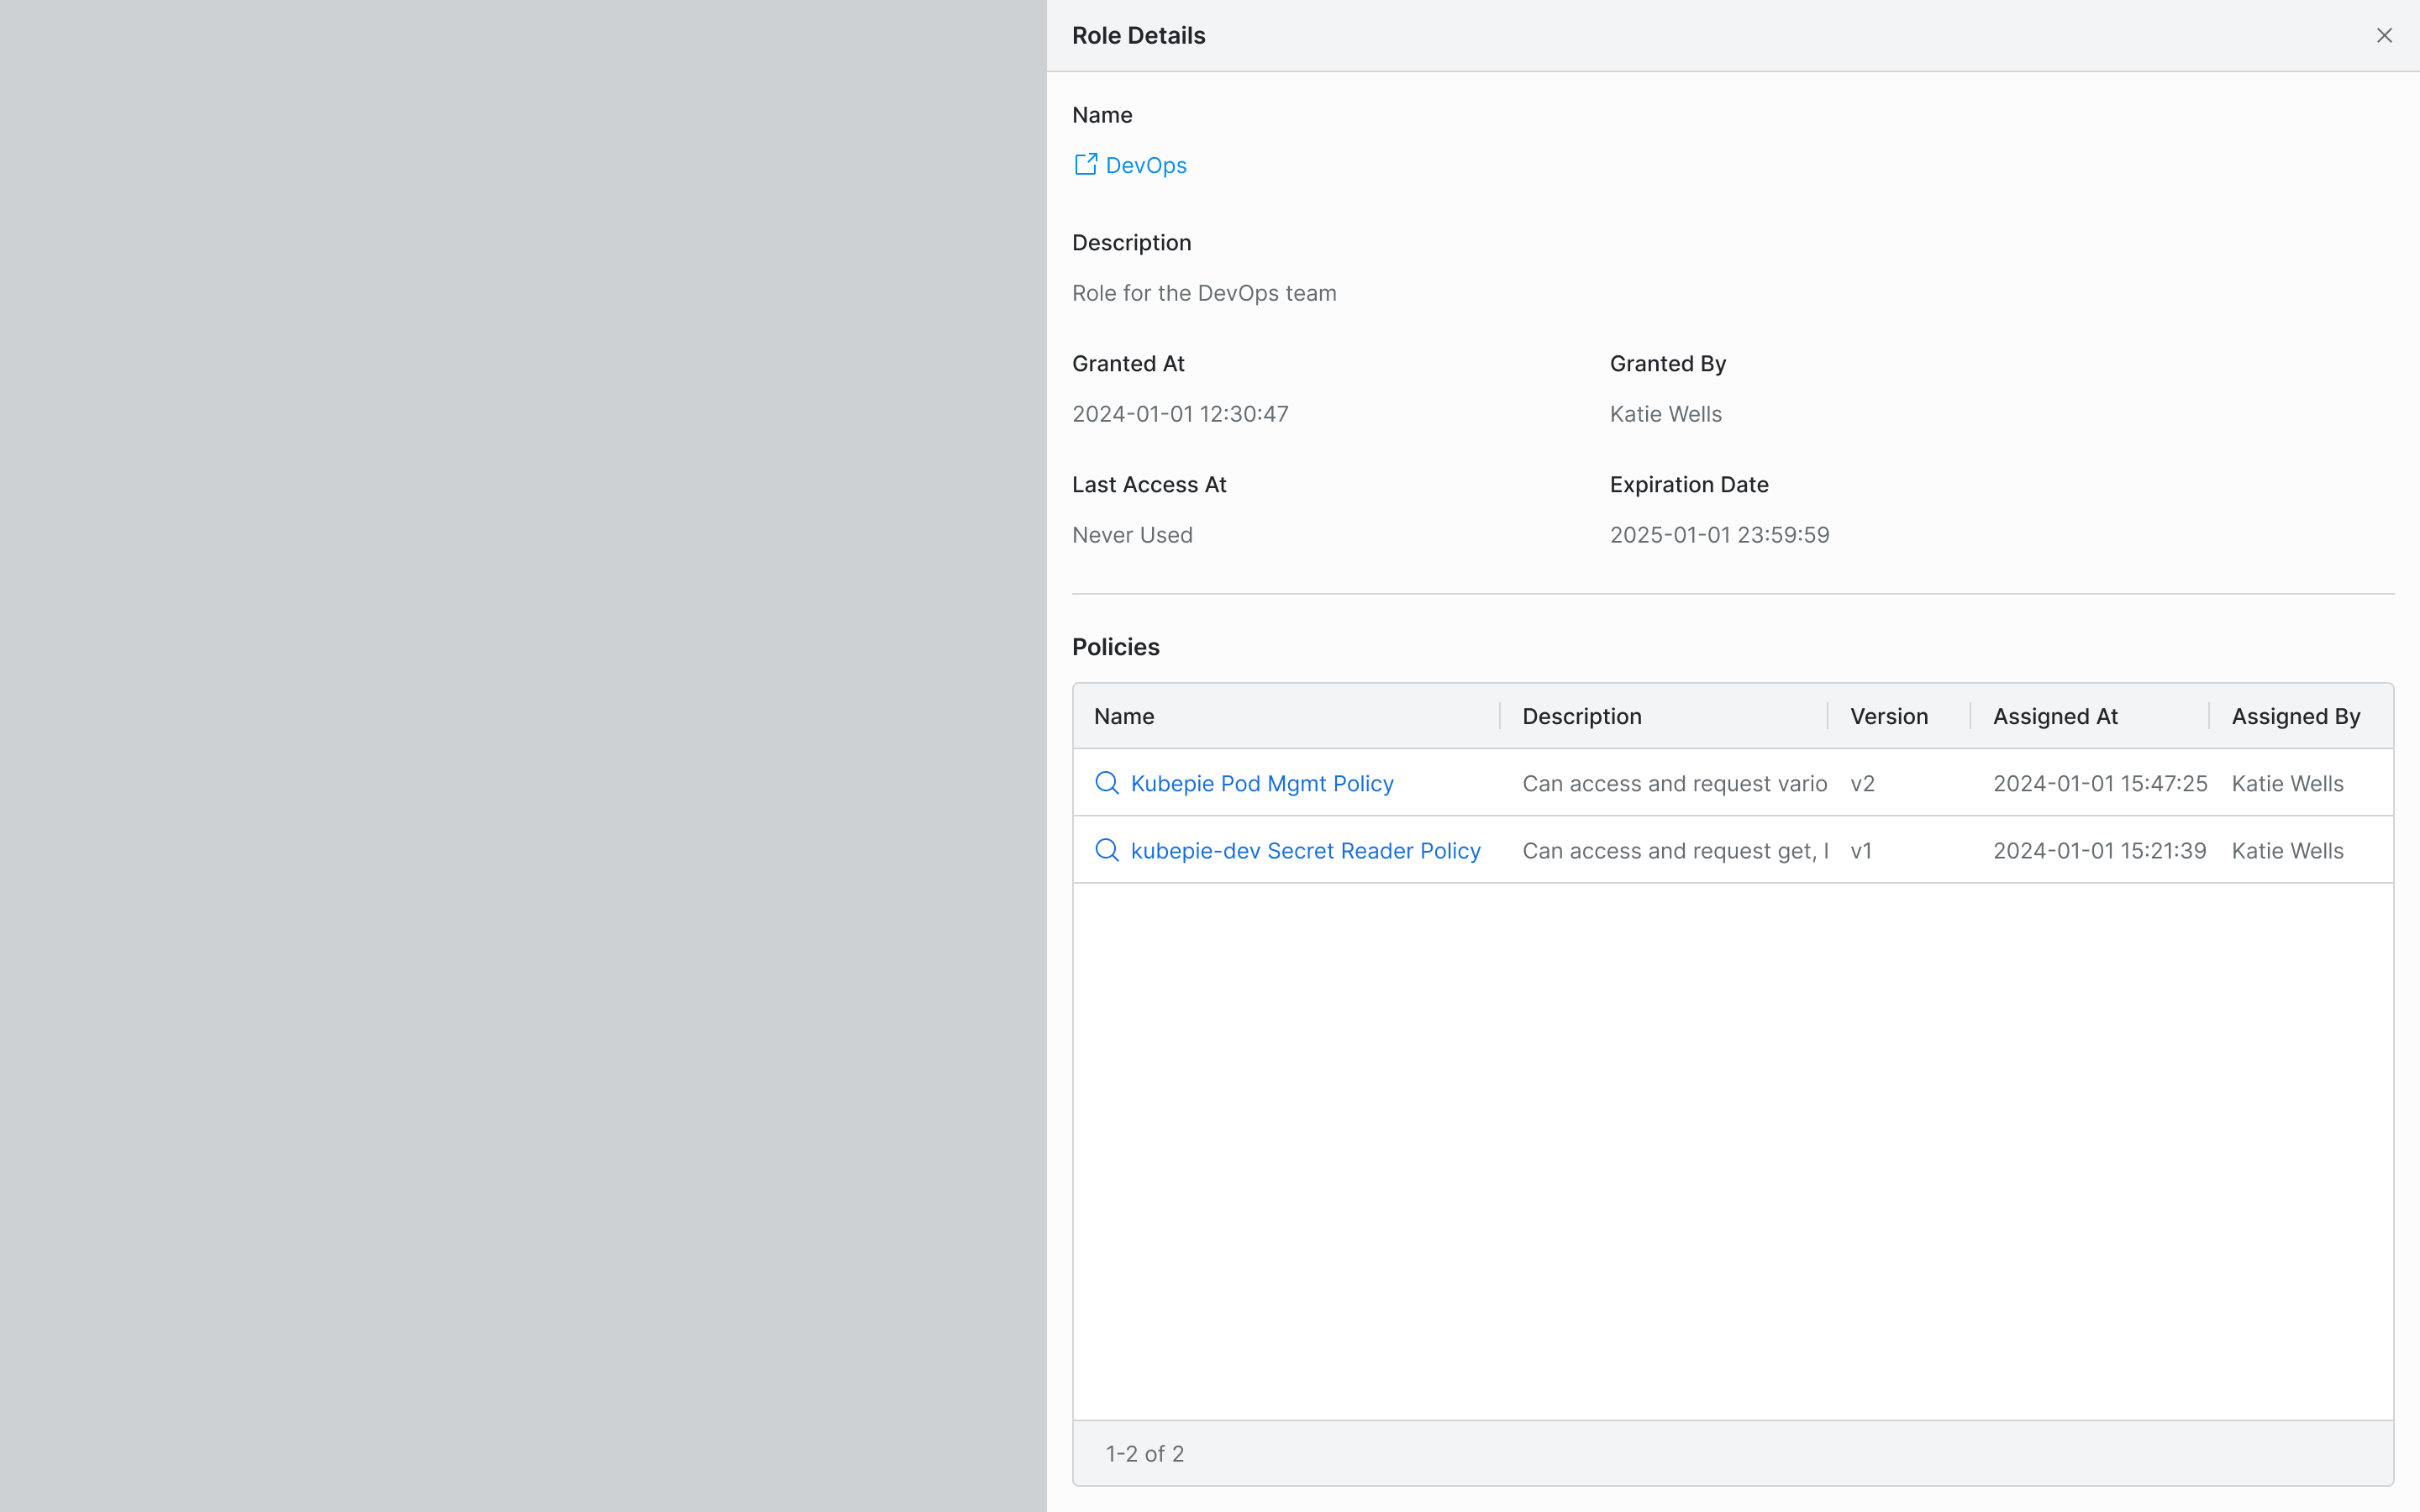Click the Description column header in Policies
The width and height of the screenshot is (2420, 1512).
1582,716
